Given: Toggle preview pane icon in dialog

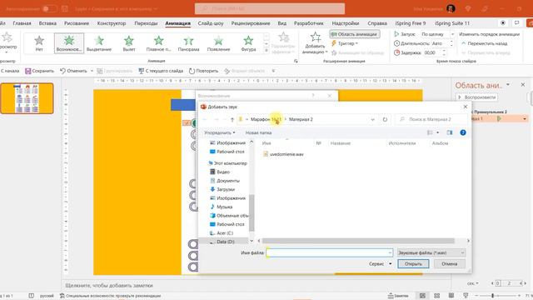Looking at the screenshot, I should click(450, 132).
